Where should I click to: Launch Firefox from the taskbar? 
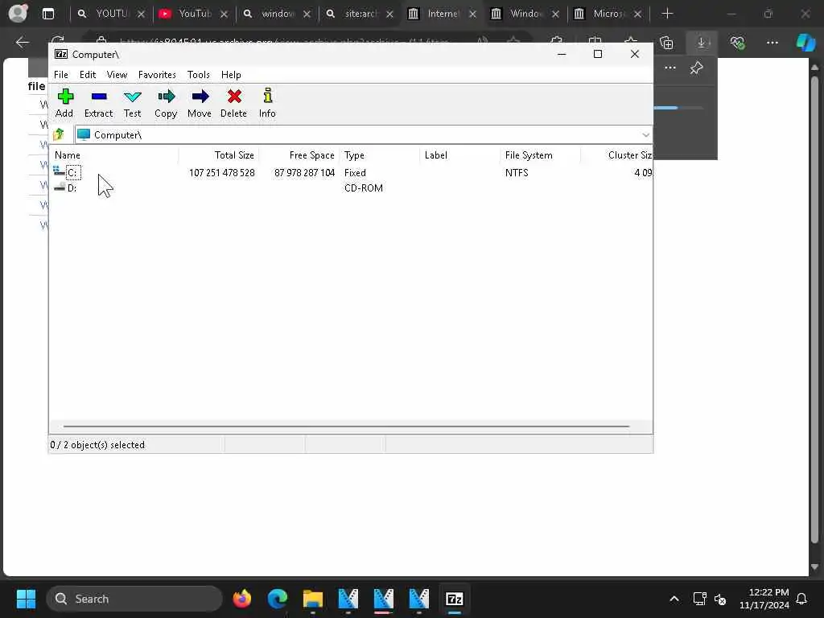click(x=241, y=599)
